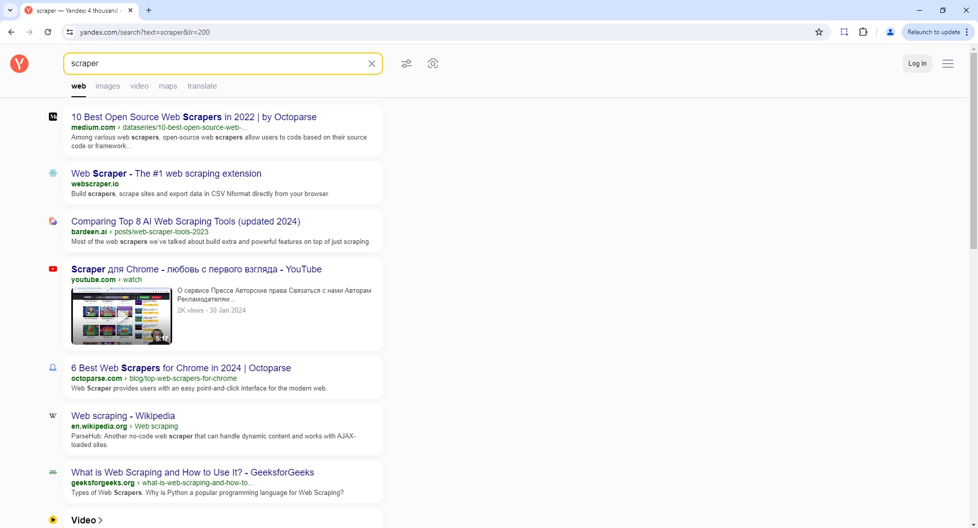The height and width of the screenshot is (528, 978).
Task: Clear the search query with the X button
Action: [372, 63]
